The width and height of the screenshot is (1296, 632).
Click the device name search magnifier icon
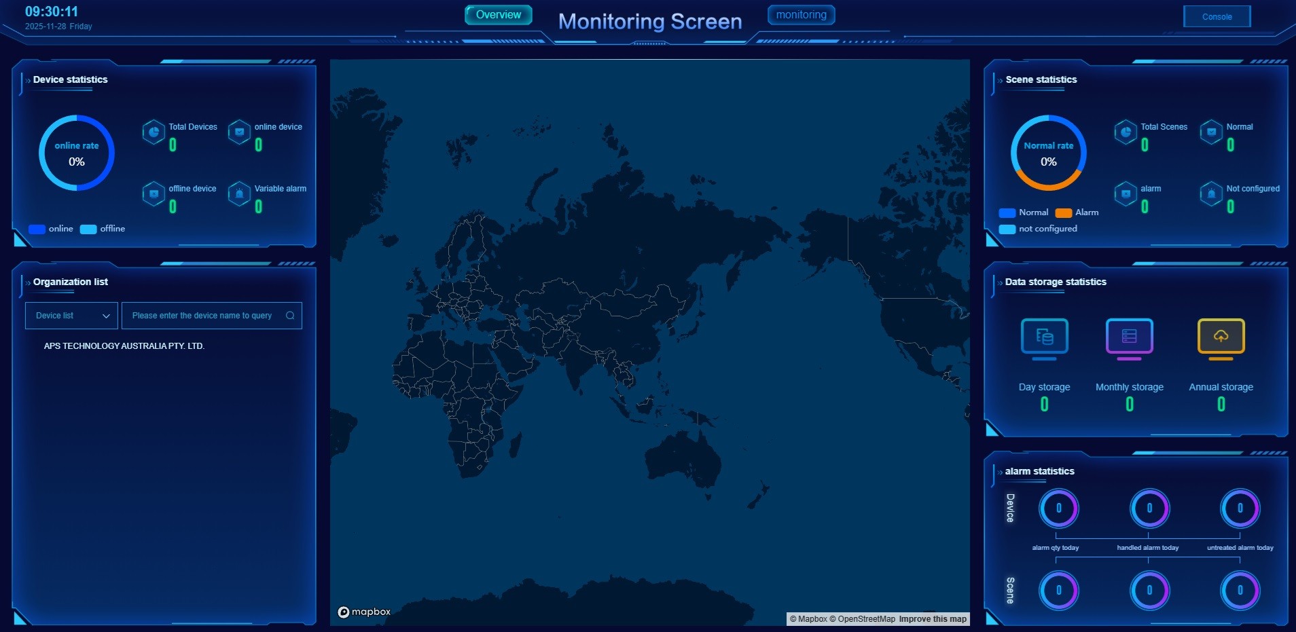[290, 316]
